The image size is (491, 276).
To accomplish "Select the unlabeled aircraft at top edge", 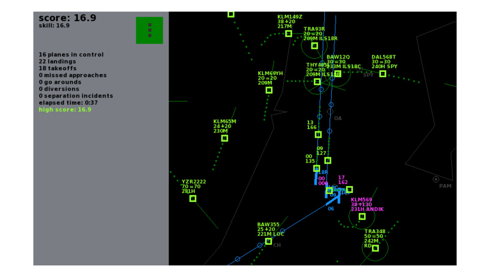I will 231,14.
